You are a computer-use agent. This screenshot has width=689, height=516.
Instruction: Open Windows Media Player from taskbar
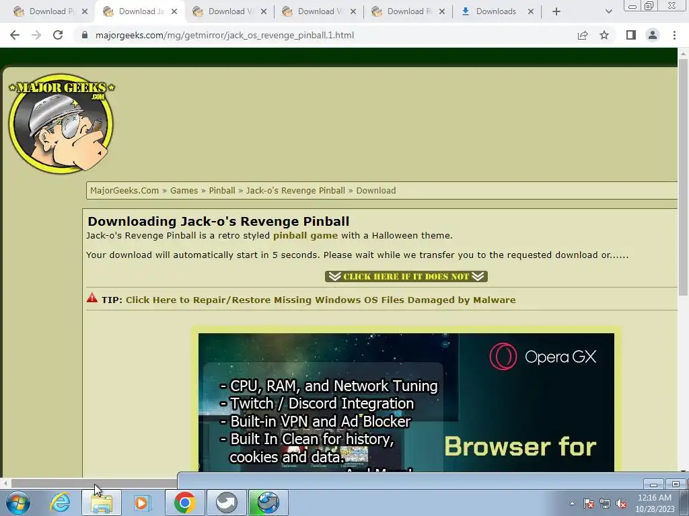pyautogui.click(x=141, y=503)
